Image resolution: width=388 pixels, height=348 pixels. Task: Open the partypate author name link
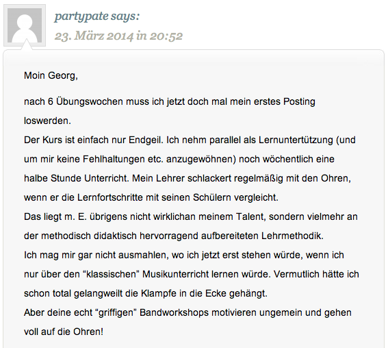[81, 16]
